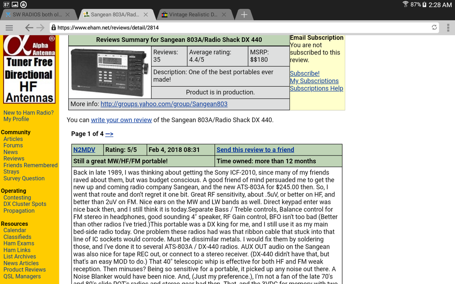Open the N2MDV reviewer profile link
Image resolution: width=455 pixels, height=284 pixels.
(x=84, y=150)
